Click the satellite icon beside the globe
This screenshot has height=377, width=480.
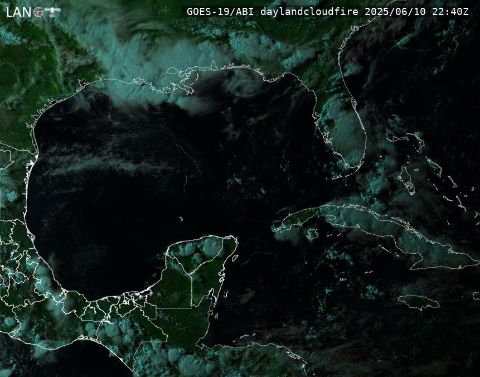click(x=52, y=12)
